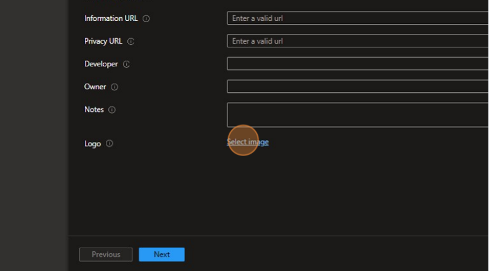Click the info icon next to Information URL
The height and width of the screenshot is (271, 489).
coord(146,18)
